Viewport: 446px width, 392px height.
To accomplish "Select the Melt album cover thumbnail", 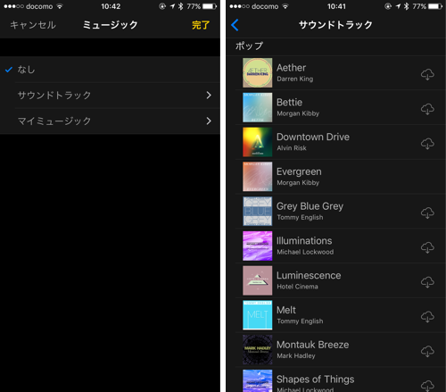I will (258, 315).
